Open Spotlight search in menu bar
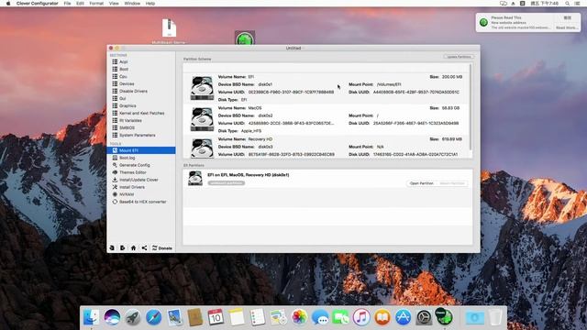 (x=568, y=4)
